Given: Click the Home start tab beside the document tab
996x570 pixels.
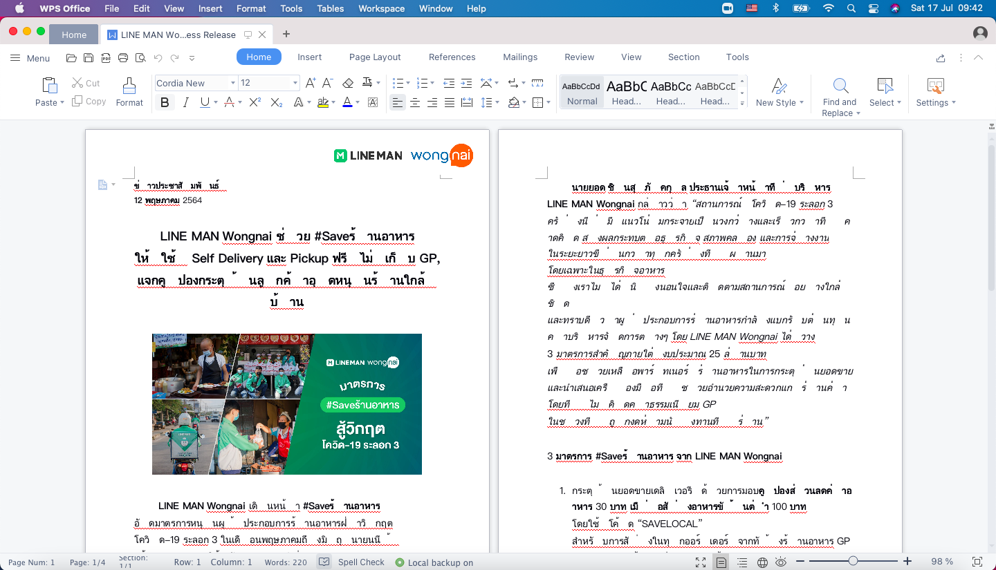Looking at the screenshot, I should click(74, 35).
